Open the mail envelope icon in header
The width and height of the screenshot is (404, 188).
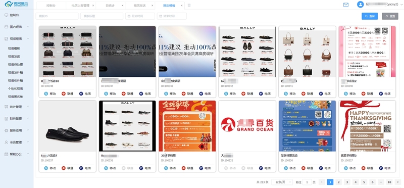pos(346,5)
